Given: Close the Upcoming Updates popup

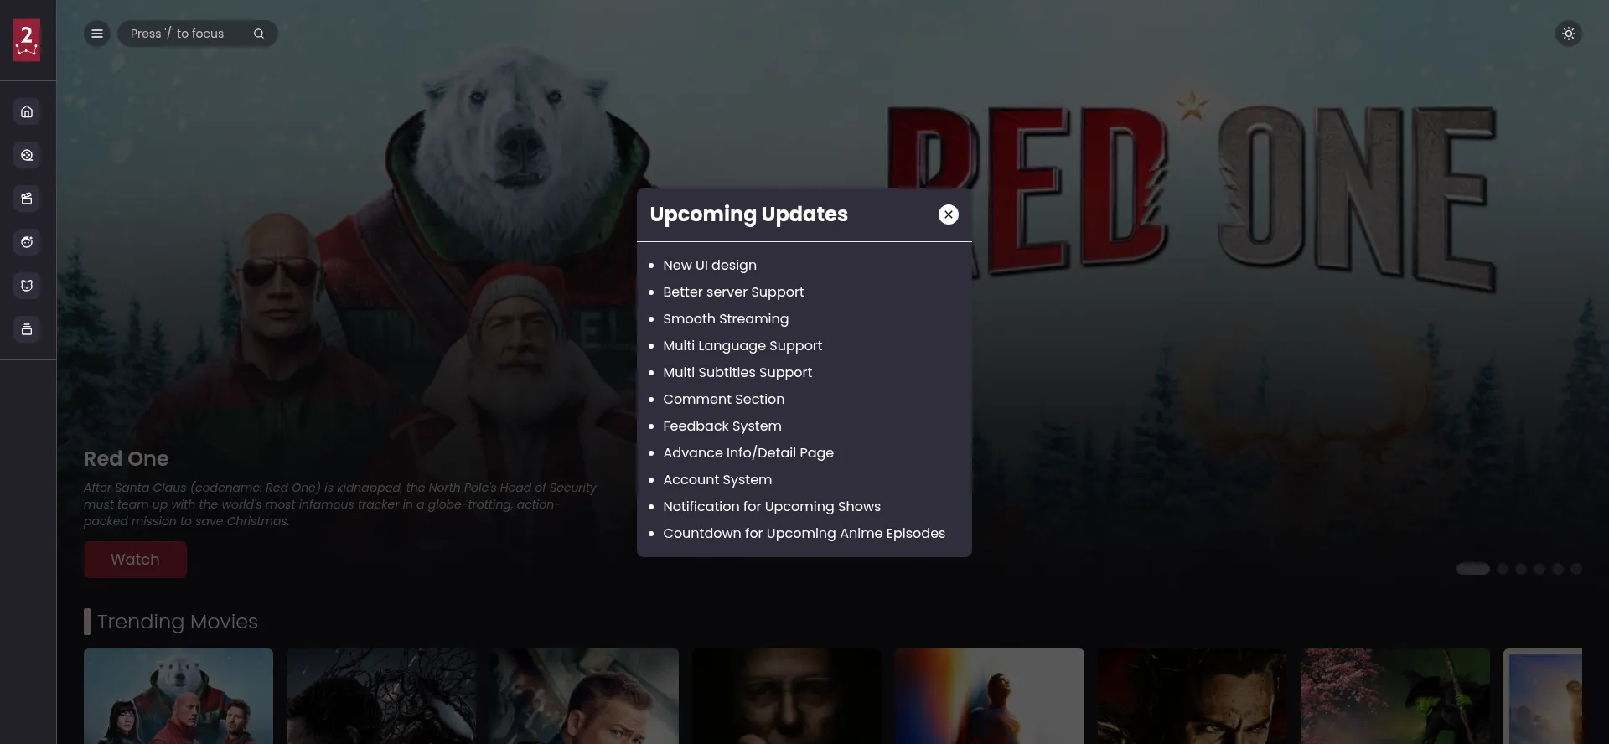Looking at the screenshot, I should coord(949,214).
